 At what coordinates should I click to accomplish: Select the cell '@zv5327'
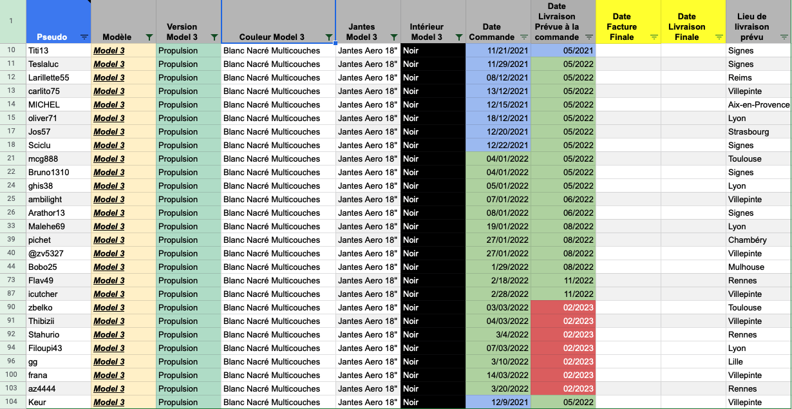(x=59, y=253)
